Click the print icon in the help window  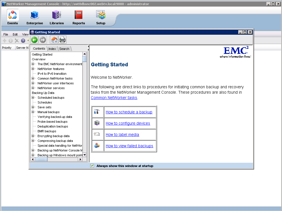pos(62,39)
